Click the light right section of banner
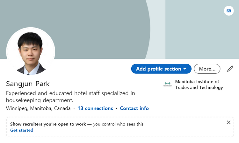 [202, 29]
